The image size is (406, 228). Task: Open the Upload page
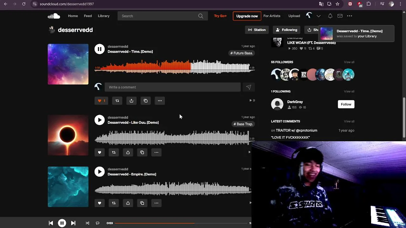(294, 16)
